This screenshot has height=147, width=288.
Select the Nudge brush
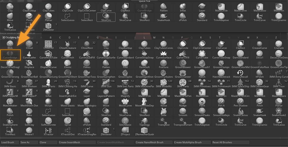(183, 102)
